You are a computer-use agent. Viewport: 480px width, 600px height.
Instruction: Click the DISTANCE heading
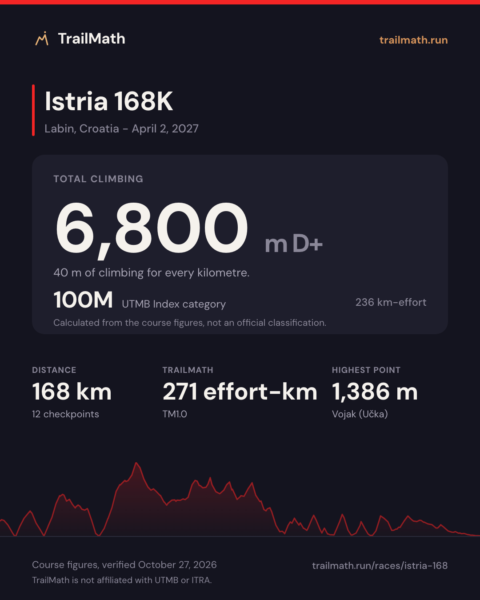[54, 370]
